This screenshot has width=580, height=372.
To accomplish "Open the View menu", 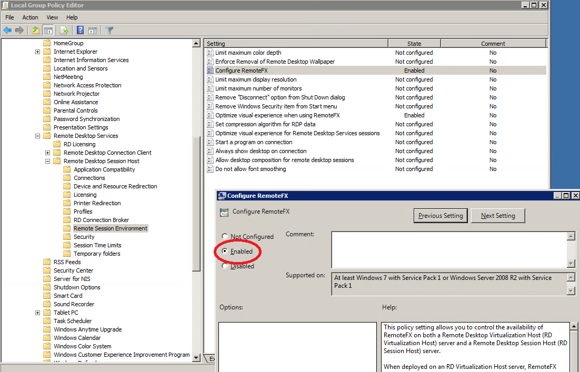I will (52, 17).
